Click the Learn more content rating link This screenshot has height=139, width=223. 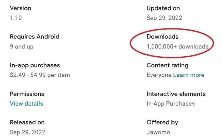189,75
